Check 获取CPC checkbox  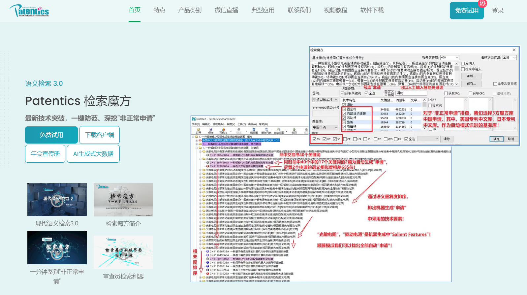[471, 93]
